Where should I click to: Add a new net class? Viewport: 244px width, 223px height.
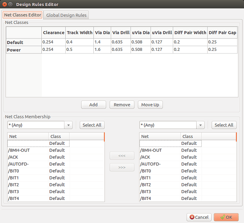(x=93, y=105)
